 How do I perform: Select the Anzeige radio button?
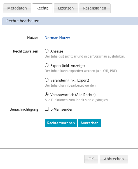(x=46, y=51)
